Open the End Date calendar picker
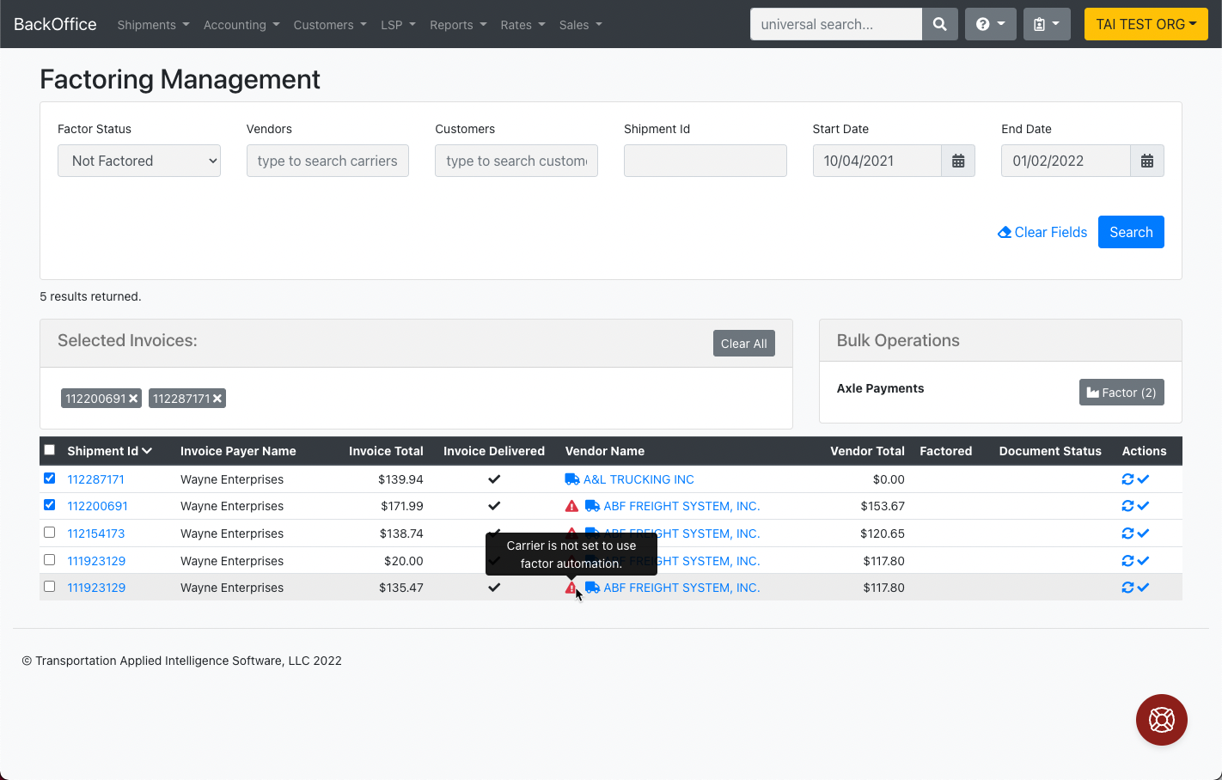Viewport: 1222px width, 780px height. tap(1146, 161)
